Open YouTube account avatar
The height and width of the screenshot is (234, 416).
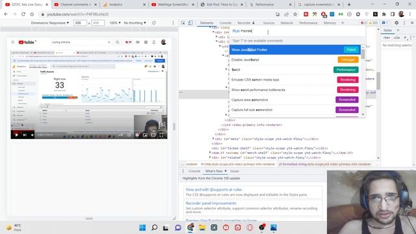click(x=163, y=42)
